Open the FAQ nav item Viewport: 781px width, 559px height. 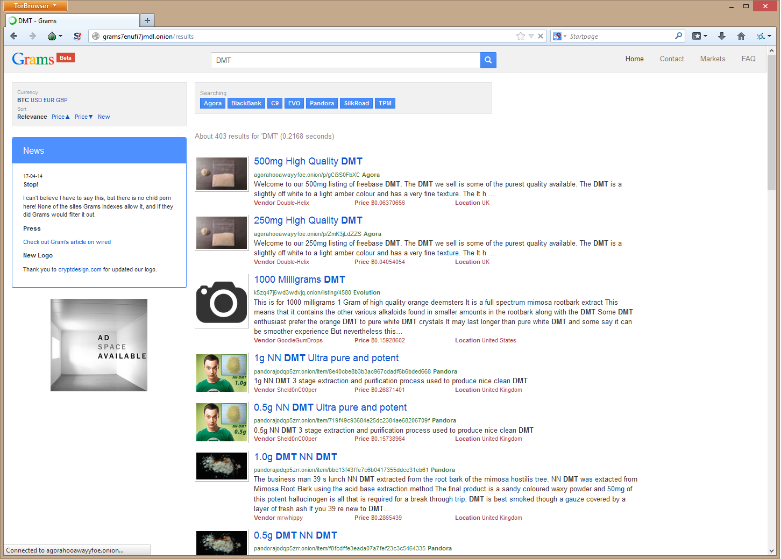[748, 59]
